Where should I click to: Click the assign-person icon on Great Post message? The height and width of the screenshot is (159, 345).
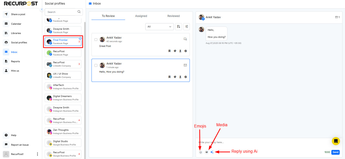tap(180, 51)
